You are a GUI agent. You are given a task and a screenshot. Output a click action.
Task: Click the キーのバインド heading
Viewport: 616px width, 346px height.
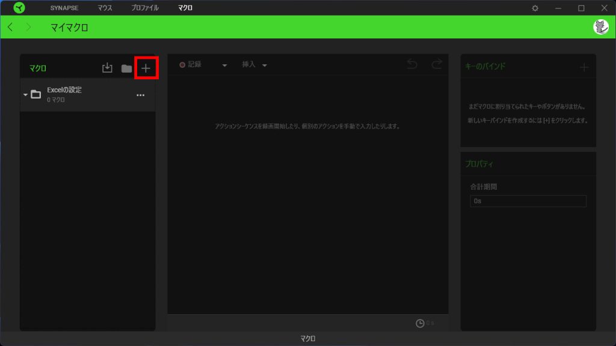pos(485,66)
